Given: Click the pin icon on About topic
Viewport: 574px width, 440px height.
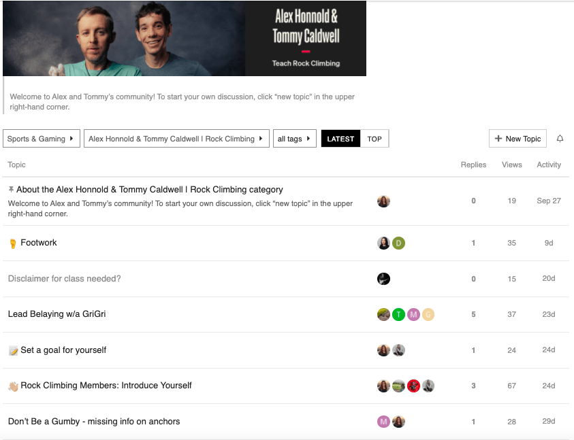Looking at the screenshot, I should coord(11,190).
